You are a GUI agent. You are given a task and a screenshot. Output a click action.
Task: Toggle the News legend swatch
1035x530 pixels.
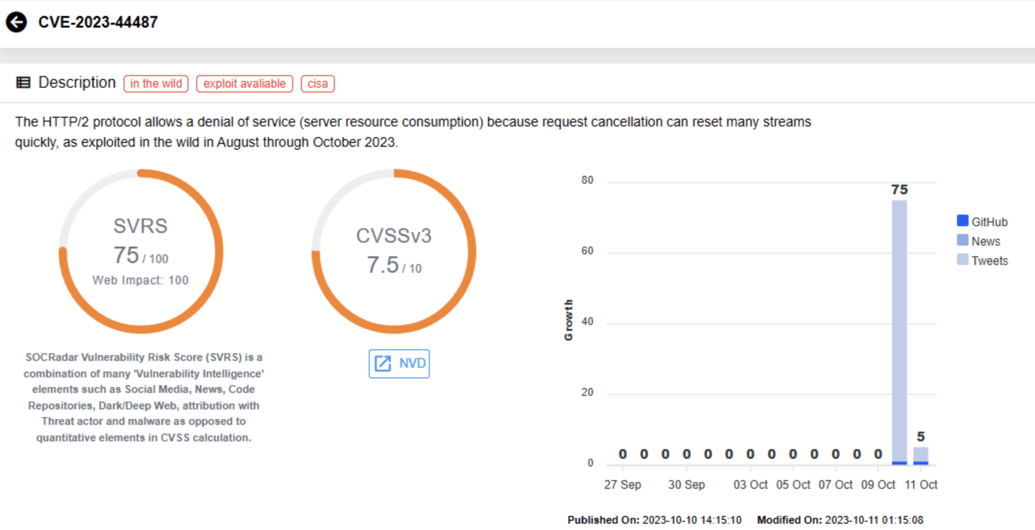coord(962,240)
